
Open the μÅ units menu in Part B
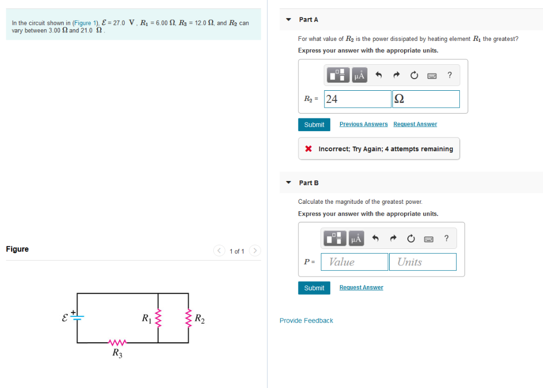[x=355, y=238]
